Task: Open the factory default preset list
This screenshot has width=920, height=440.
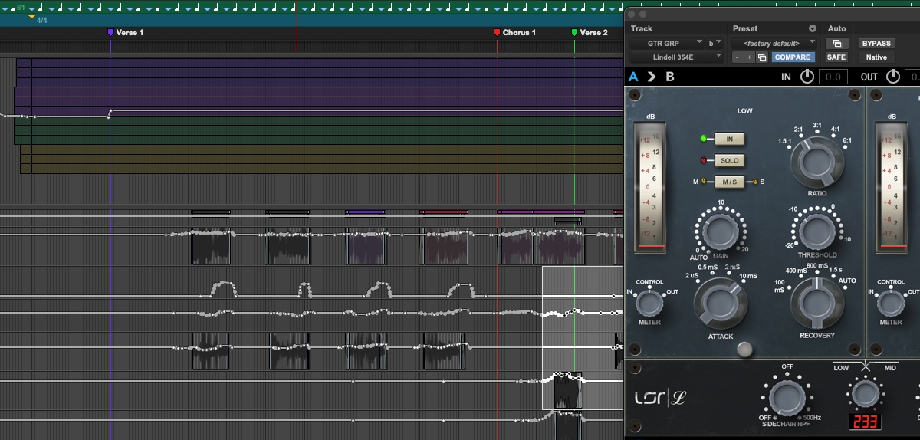Action: [x=775, y=43]
